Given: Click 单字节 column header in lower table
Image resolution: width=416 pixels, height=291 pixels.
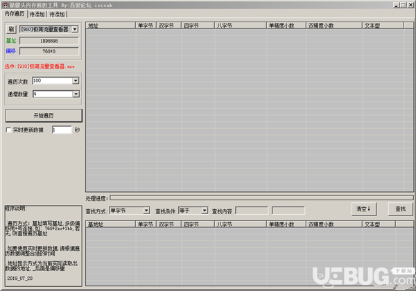Looking at the screenshot, I should click(x=146, y=224).
